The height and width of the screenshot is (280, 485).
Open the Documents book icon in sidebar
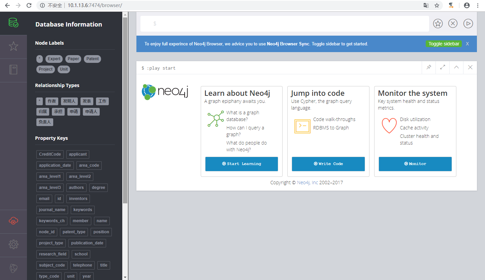pos(13,70)
